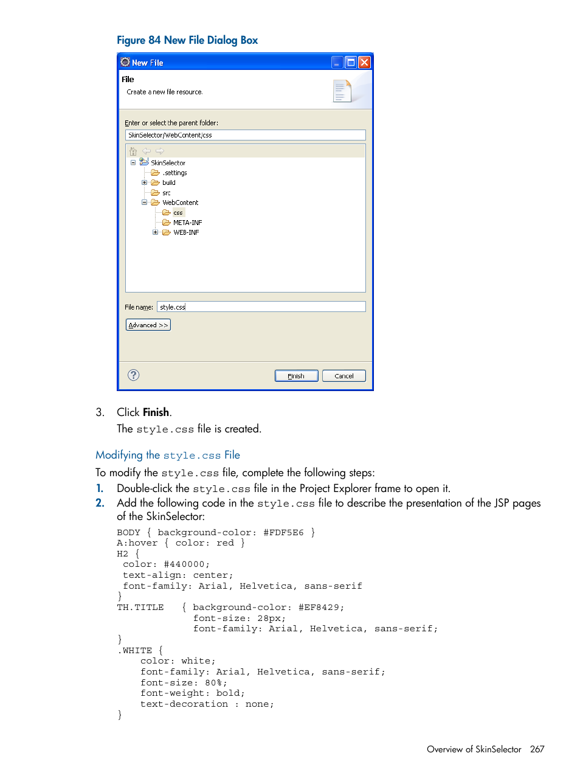Select the .settings tree label
580x773 pixels.
click(x=174, y=173)
